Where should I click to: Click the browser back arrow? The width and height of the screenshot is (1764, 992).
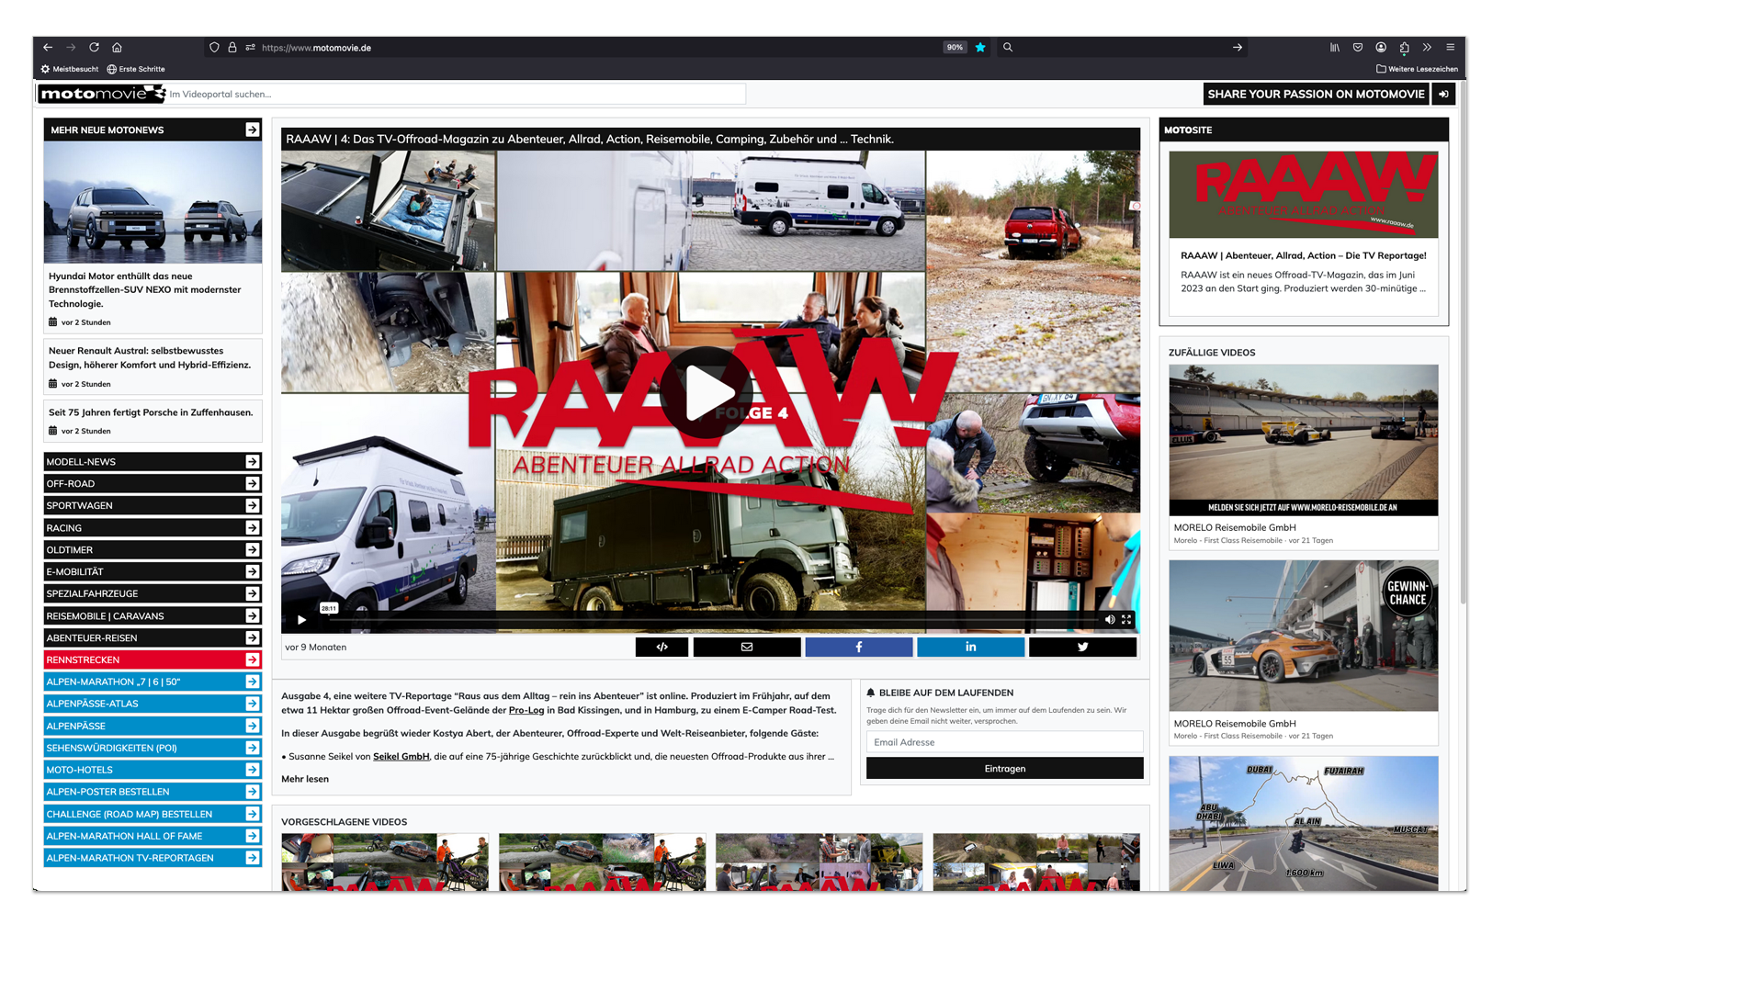click(x=48, y=48)
